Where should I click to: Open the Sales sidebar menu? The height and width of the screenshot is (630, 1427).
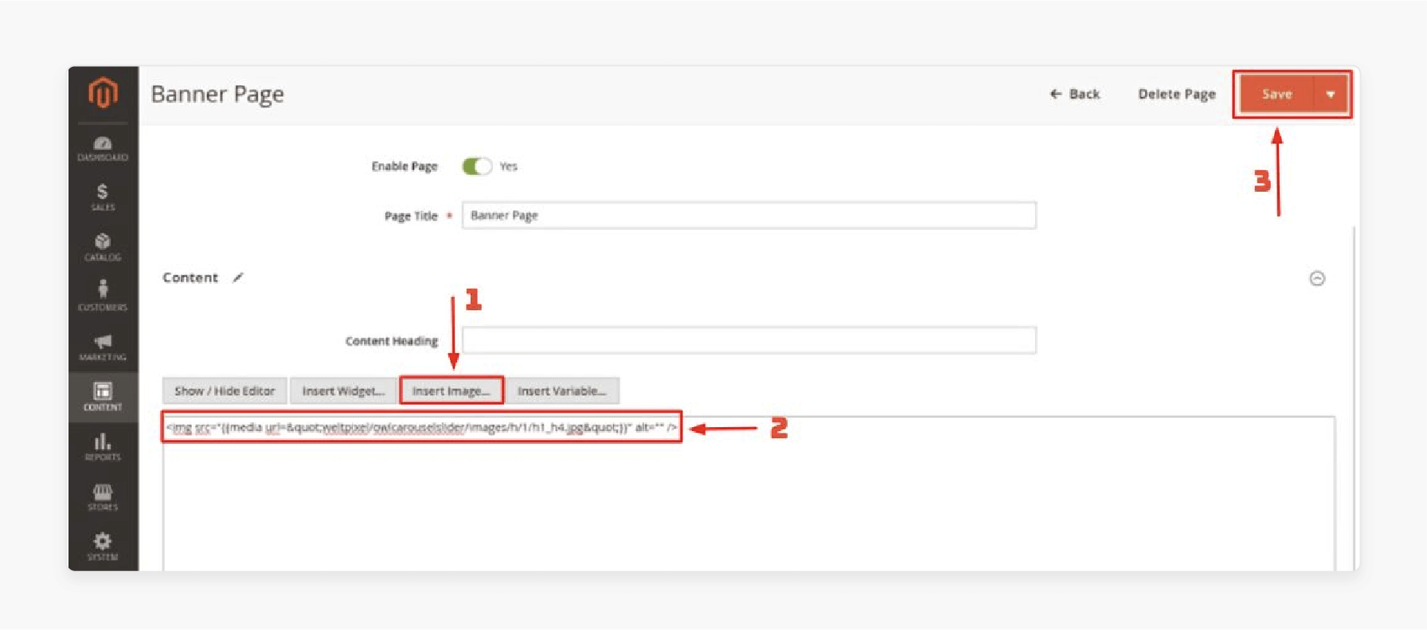103,197
